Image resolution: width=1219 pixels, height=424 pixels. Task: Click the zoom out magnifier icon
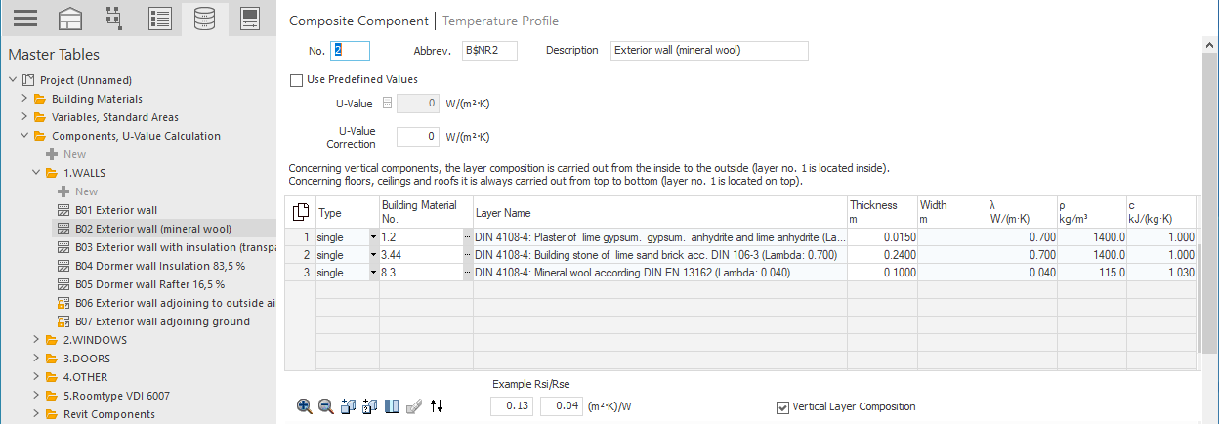(x=325, y=406)
